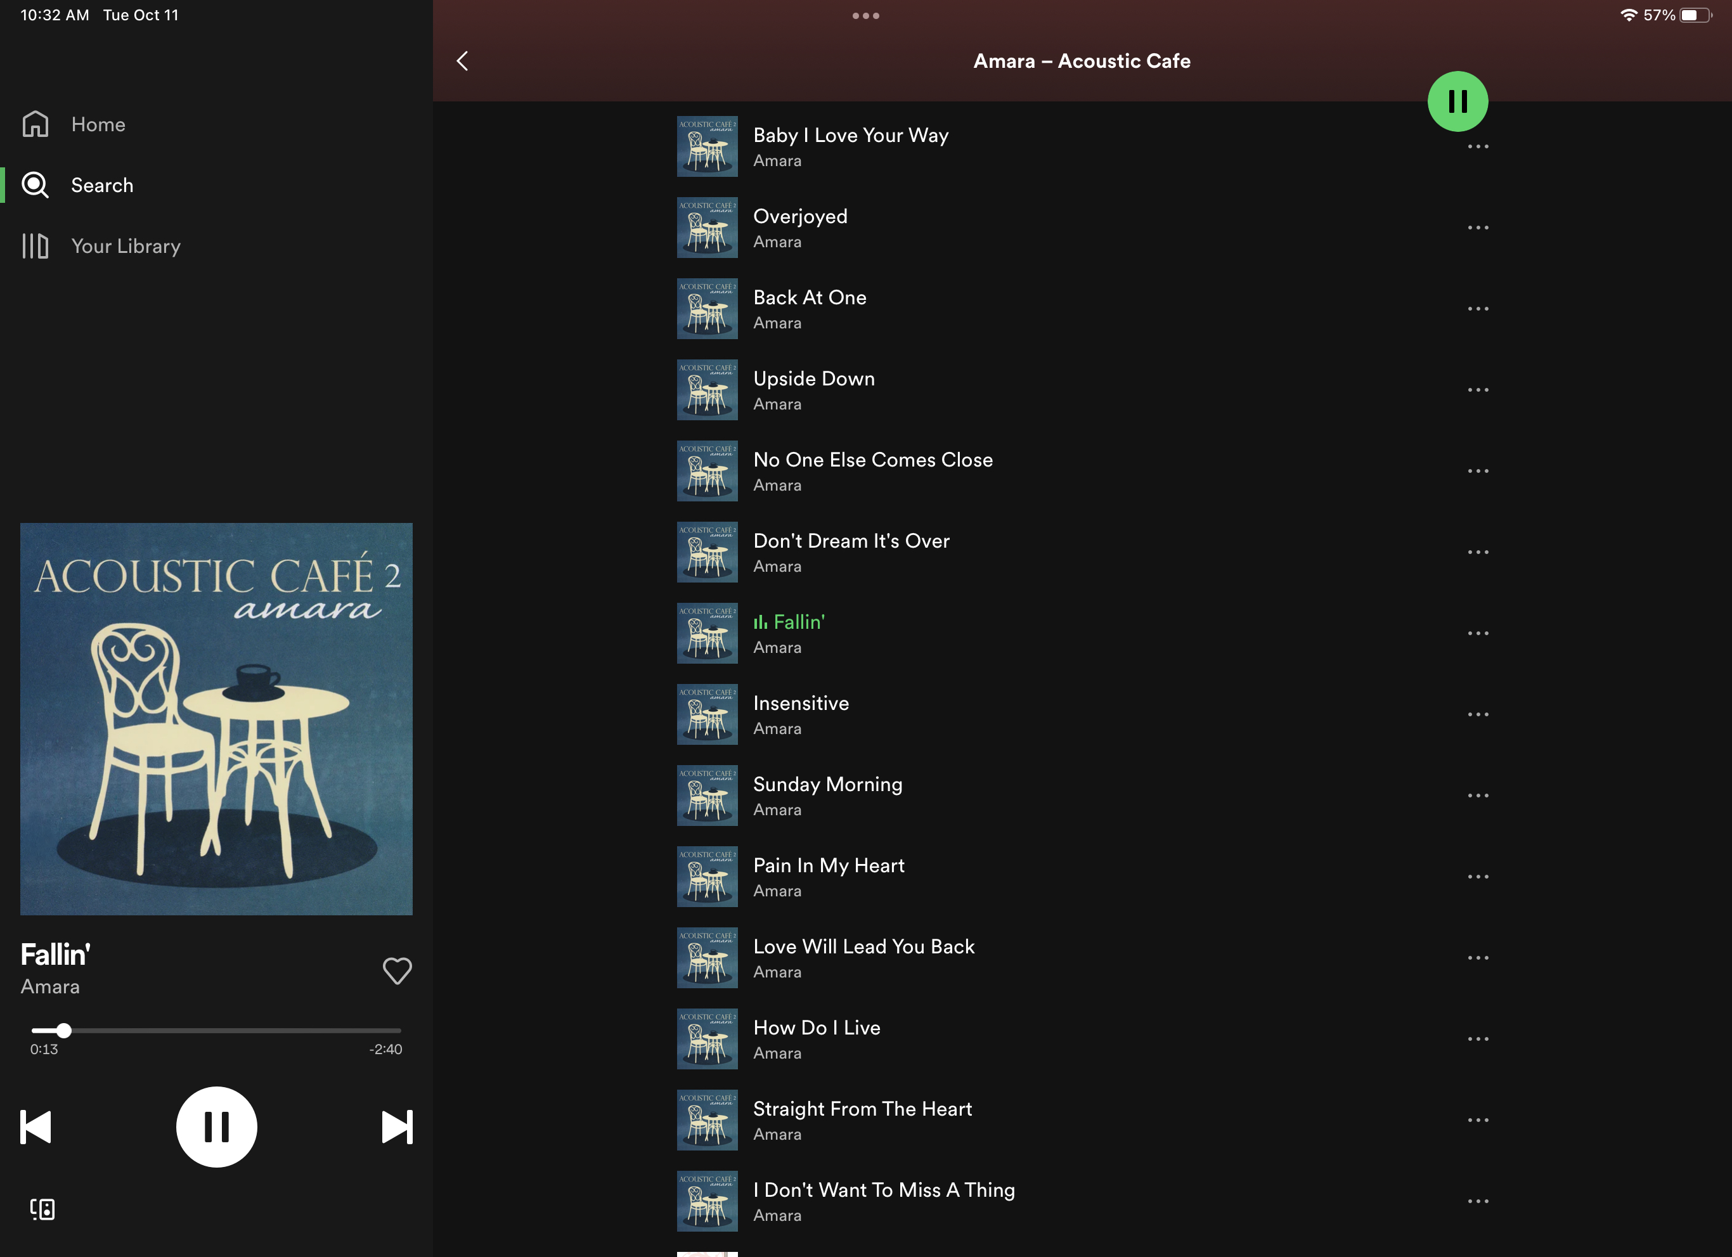Tap the album thumbnail beside Back At One
The image size is (1732, 1257).
[707, 309]
